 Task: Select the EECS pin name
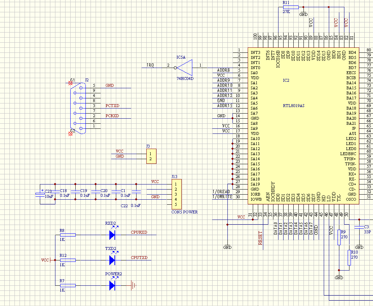point(351,73)
